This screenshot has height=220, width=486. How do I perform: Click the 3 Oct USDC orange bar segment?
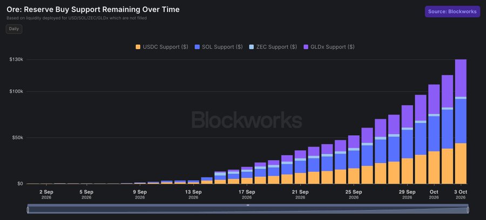click(461, 164)
